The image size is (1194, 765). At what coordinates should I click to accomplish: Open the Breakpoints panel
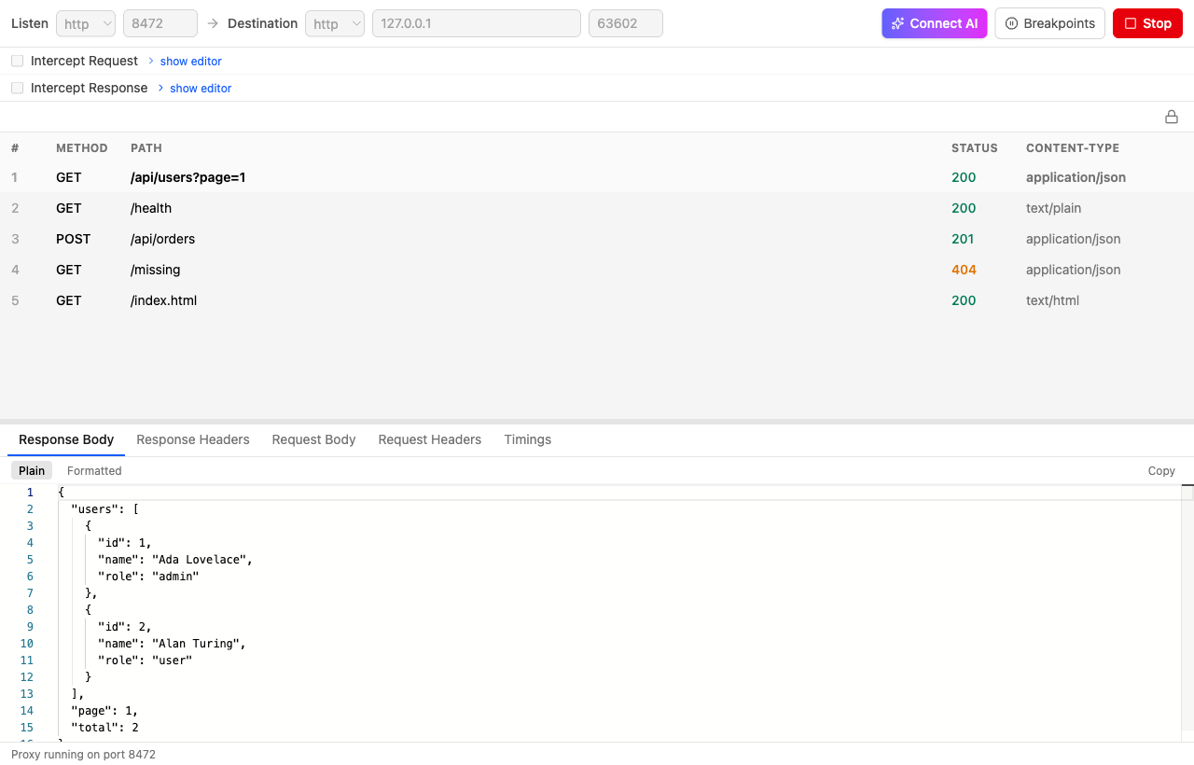point(1050,23)
